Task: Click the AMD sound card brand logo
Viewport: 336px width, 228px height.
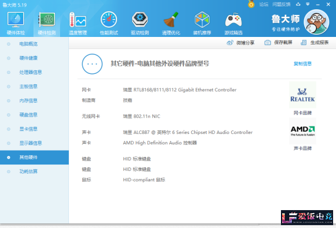Action: click(x=302, y=131)
